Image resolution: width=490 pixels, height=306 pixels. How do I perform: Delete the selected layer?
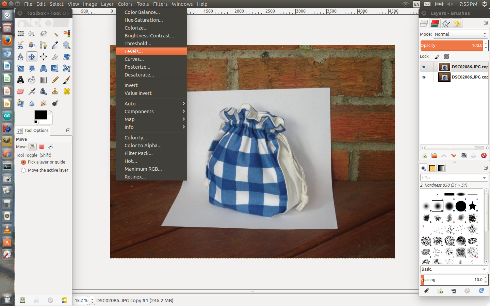tap(484, 156)
